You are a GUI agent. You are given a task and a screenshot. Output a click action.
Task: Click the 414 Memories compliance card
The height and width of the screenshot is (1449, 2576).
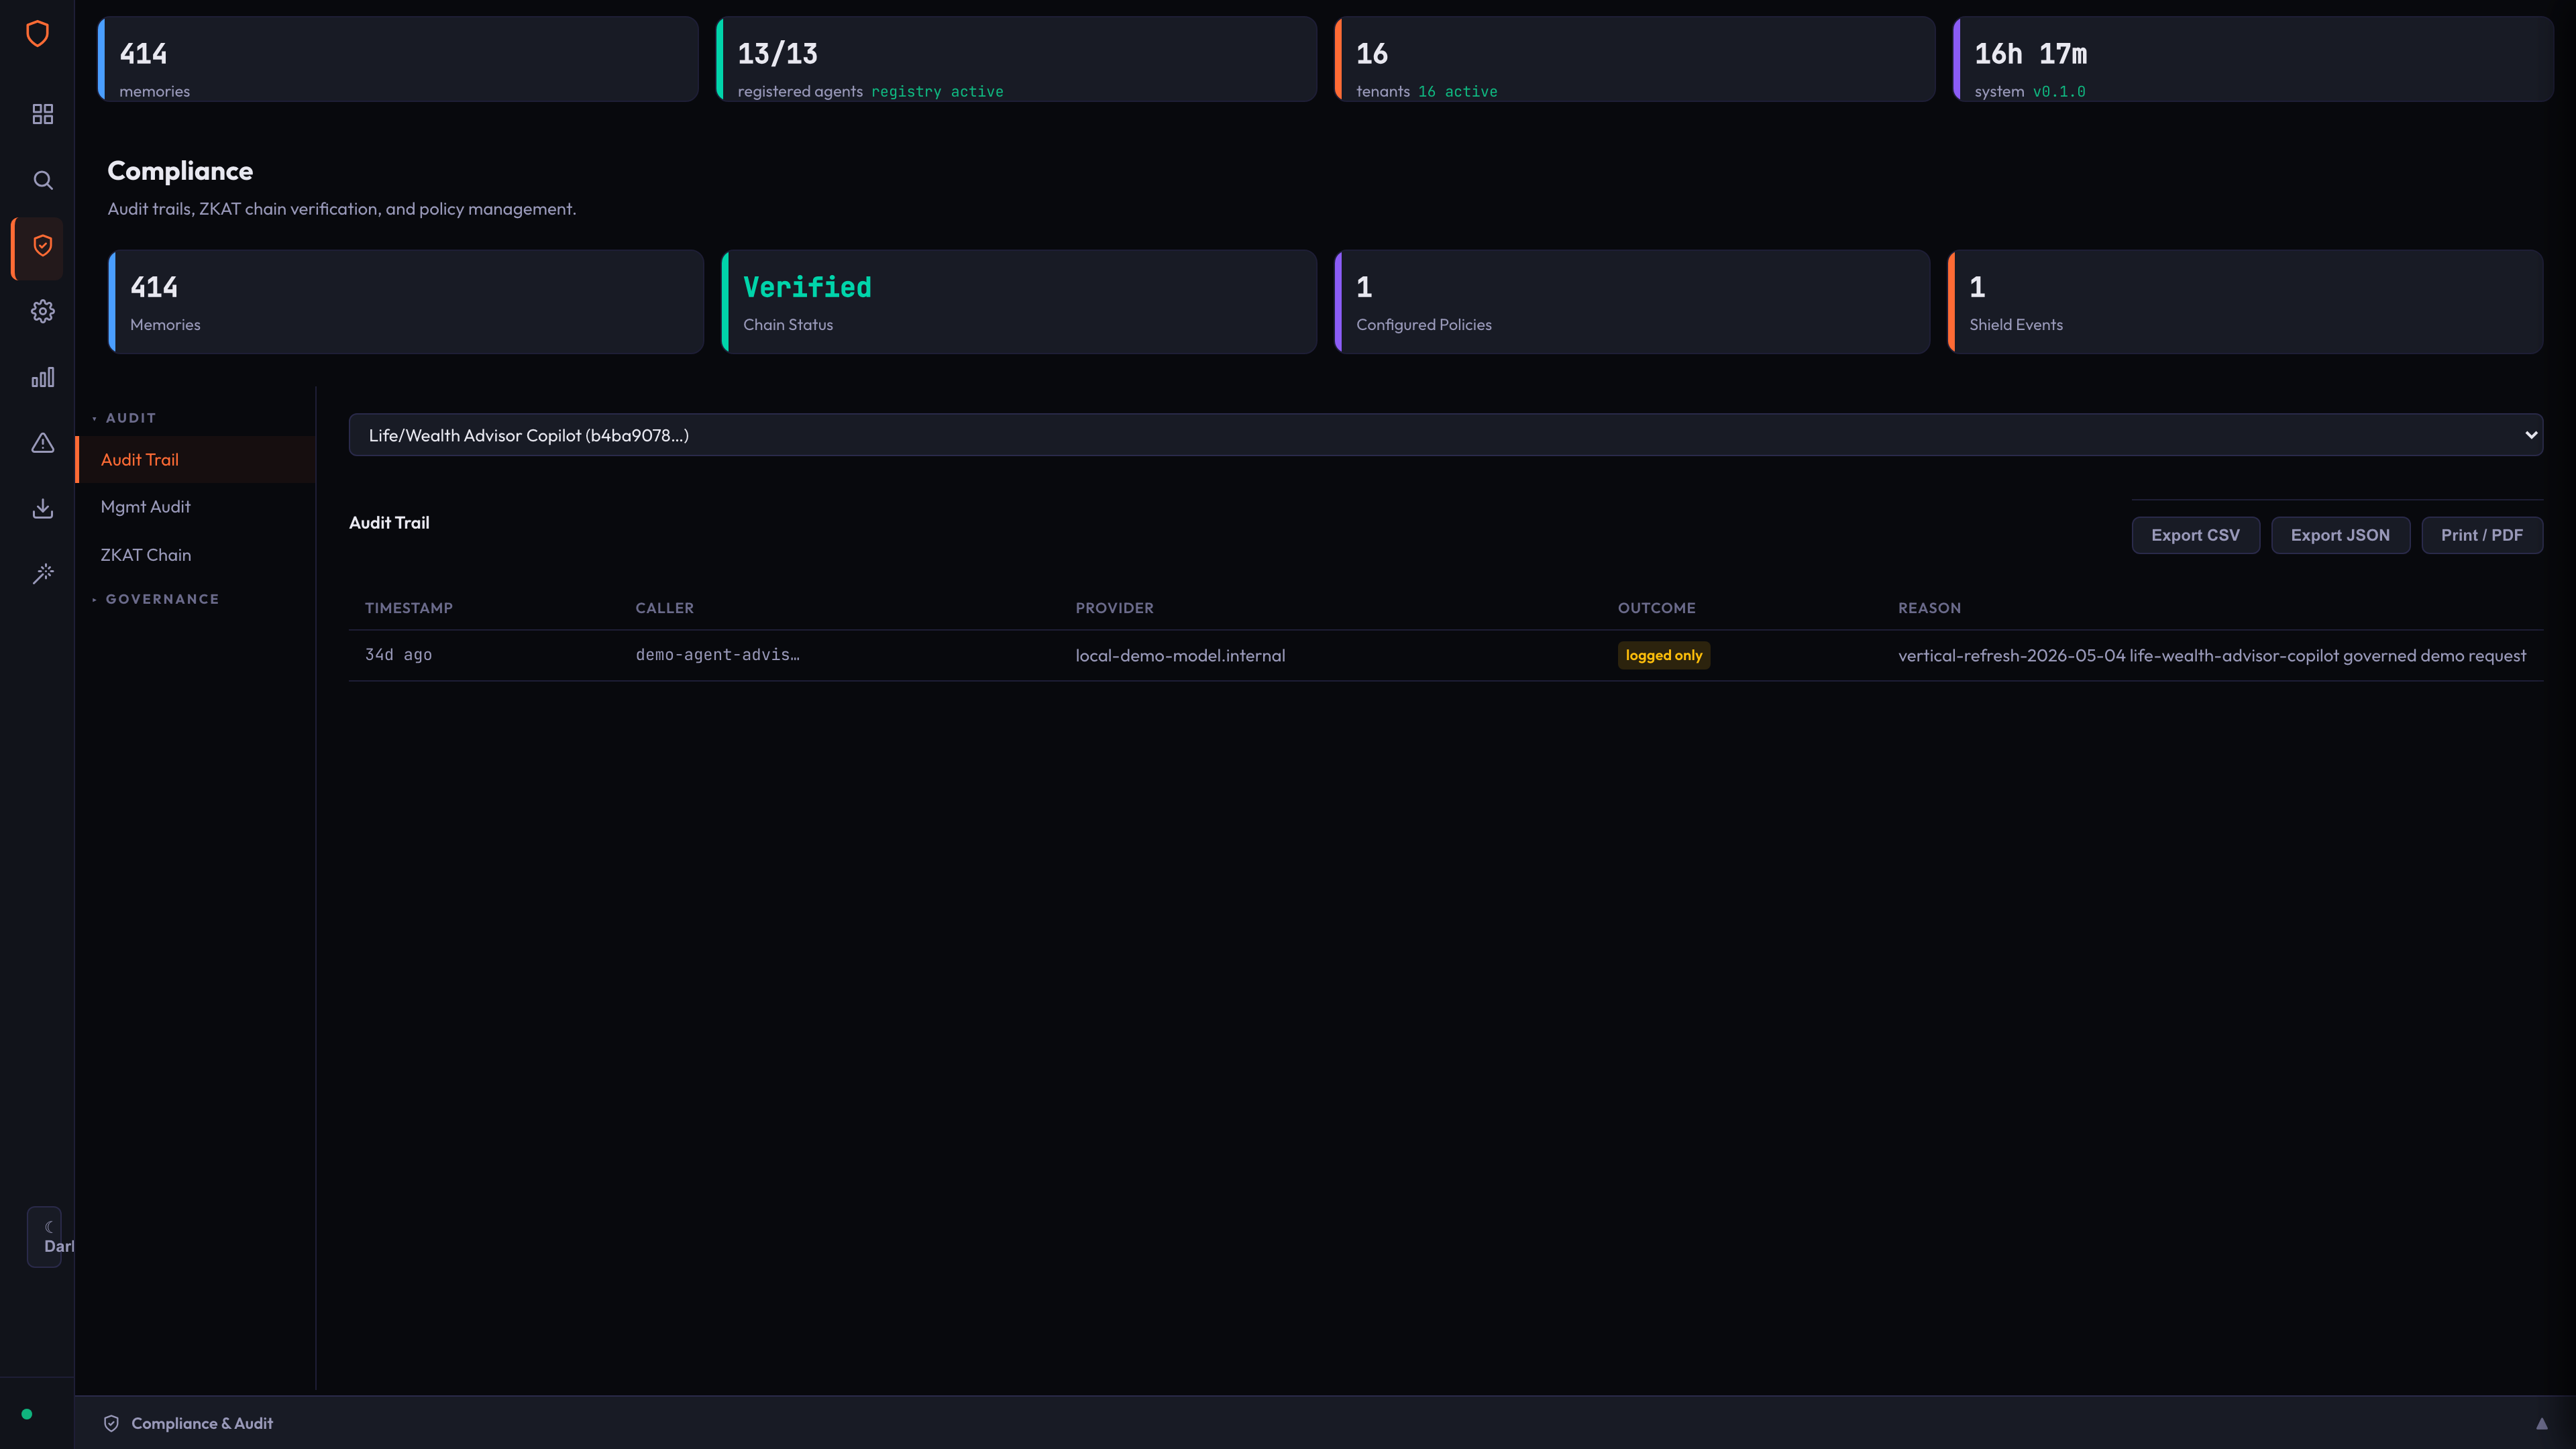pos(406,302)
